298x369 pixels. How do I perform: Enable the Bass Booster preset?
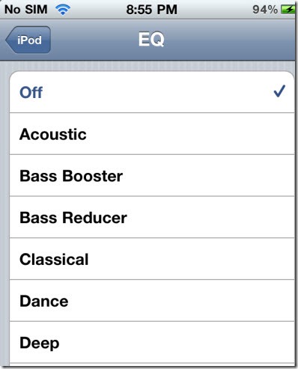tap(152, 175)
